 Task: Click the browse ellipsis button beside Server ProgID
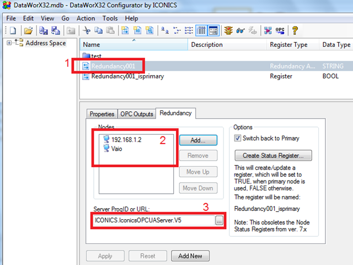(219, 220)
